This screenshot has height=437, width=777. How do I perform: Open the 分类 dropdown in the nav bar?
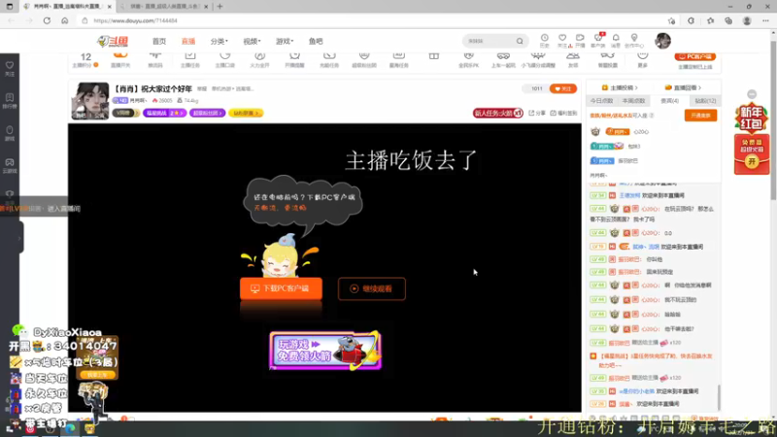coord(220,41)
